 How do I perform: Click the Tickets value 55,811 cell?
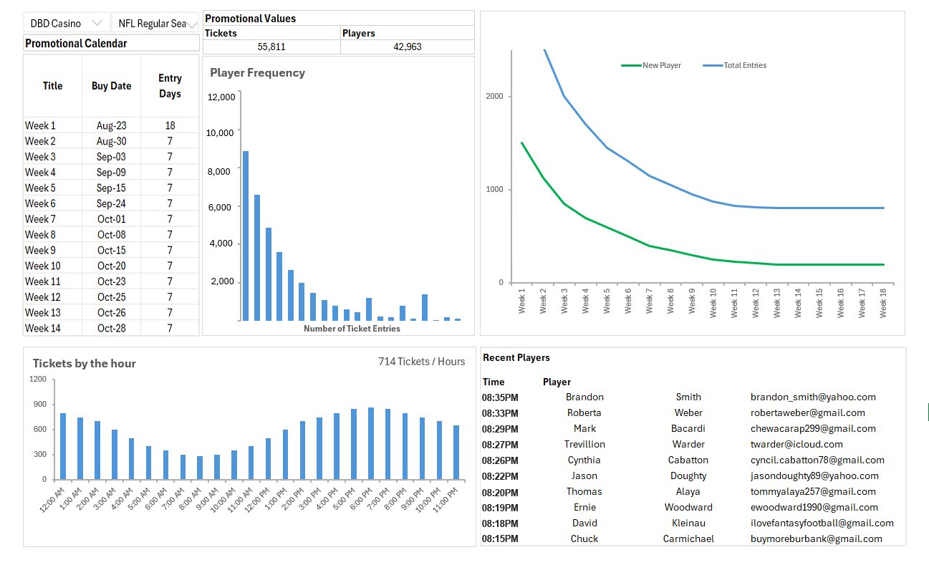(x=271, y=47)
